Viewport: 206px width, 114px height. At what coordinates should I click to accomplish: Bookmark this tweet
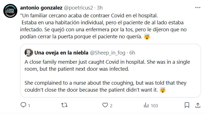[x=187, y=105]
